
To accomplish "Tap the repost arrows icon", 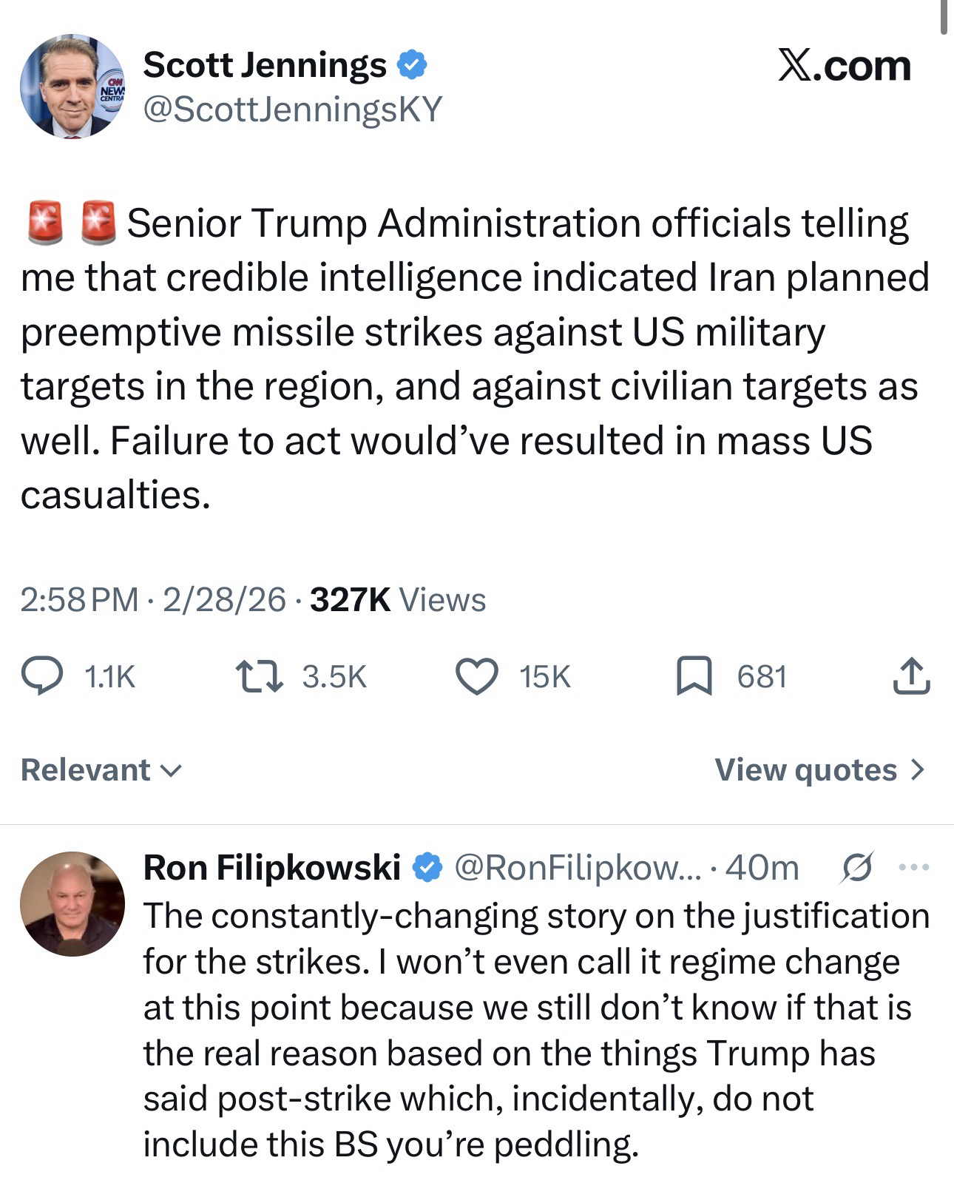I will (259, 676).
